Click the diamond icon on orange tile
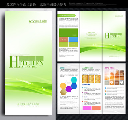 pos(112,83)
